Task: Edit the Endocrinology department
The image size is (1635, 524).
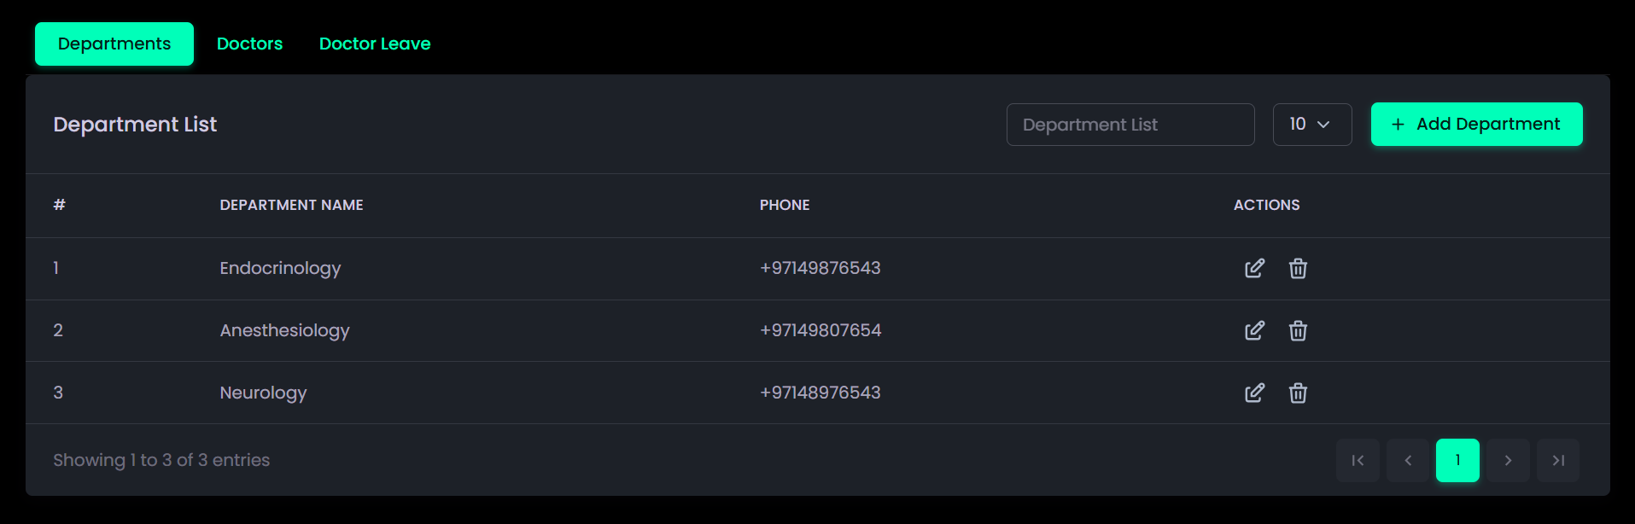Action: coord(1254,269)
